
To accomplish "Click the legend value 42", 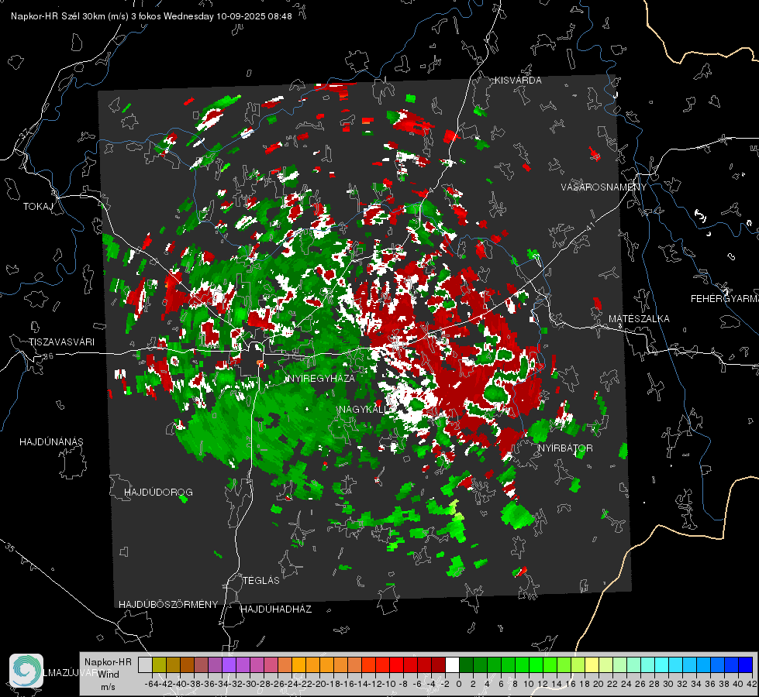I will [752, 684].
